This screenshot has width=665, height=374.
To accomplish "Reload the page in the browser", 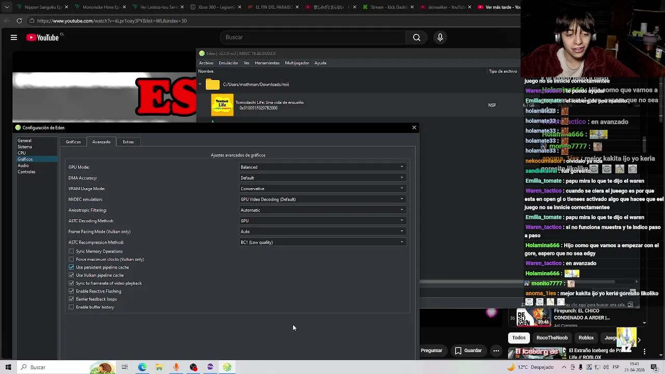I will point(19,21).
